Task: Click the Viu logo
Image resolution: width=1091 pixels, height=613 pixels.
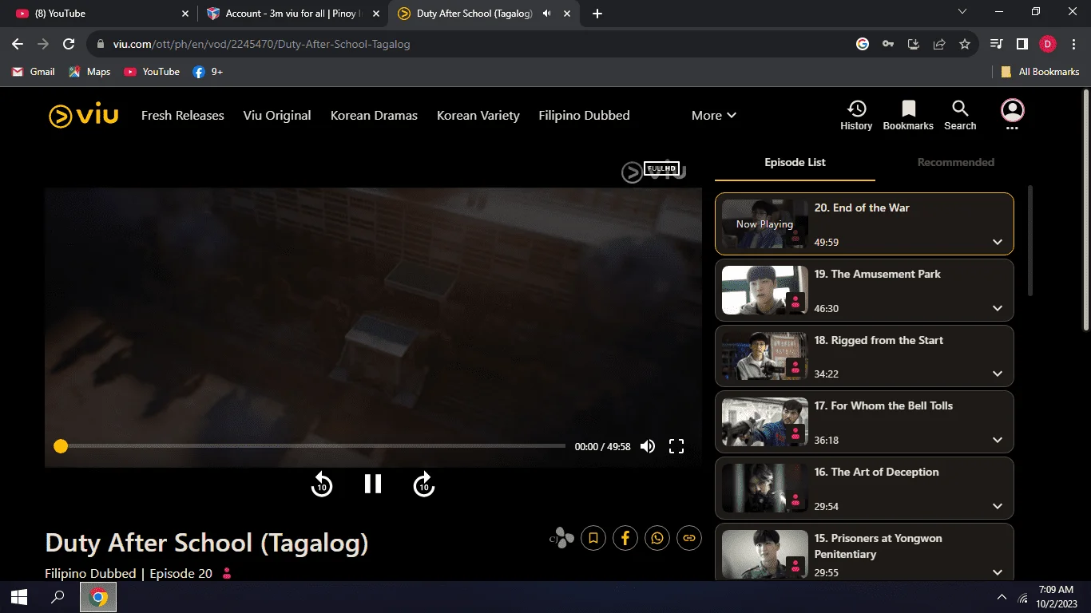Action: pyautogui.click(x=83, y=116)
